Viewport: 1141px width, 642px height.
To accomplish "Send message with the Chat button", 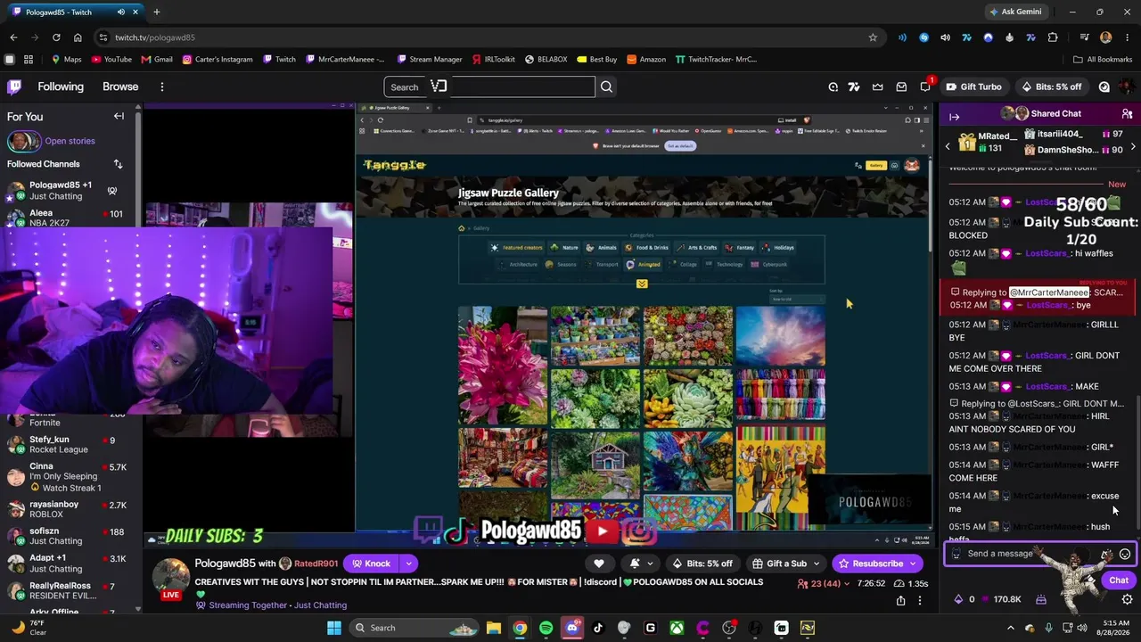I will (1119, 580).
